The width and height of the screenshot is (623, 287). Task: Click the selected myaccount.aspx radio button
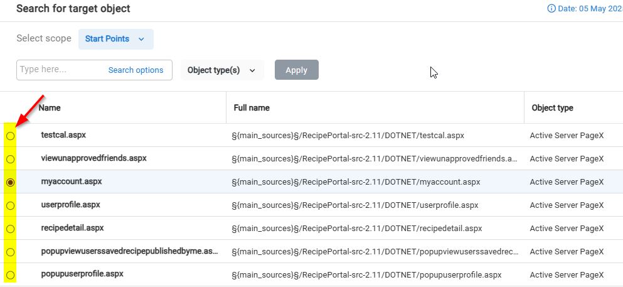(x=11, y=182)
